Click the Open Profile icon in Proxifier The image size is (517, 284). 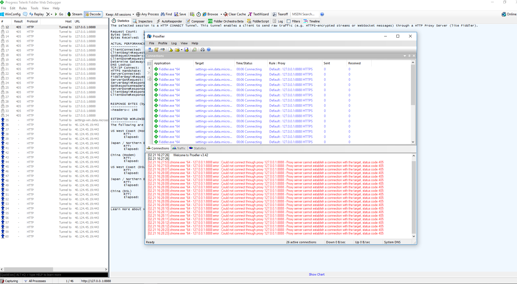click(x=177, y=50)
